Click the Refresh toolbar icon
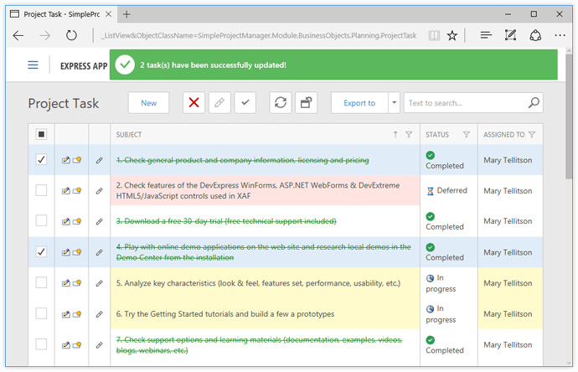 tap(281, 103)
